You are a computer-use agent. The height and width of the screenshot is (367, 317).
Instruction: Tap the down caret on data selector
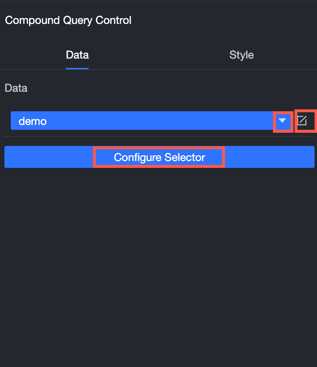pos(282,121)
